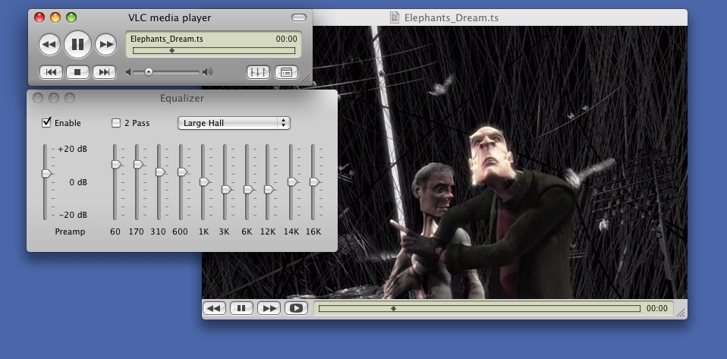Open the playlist window button
Image resolution: width=727 pixels, height=359 pixels.
coord(285,72)
